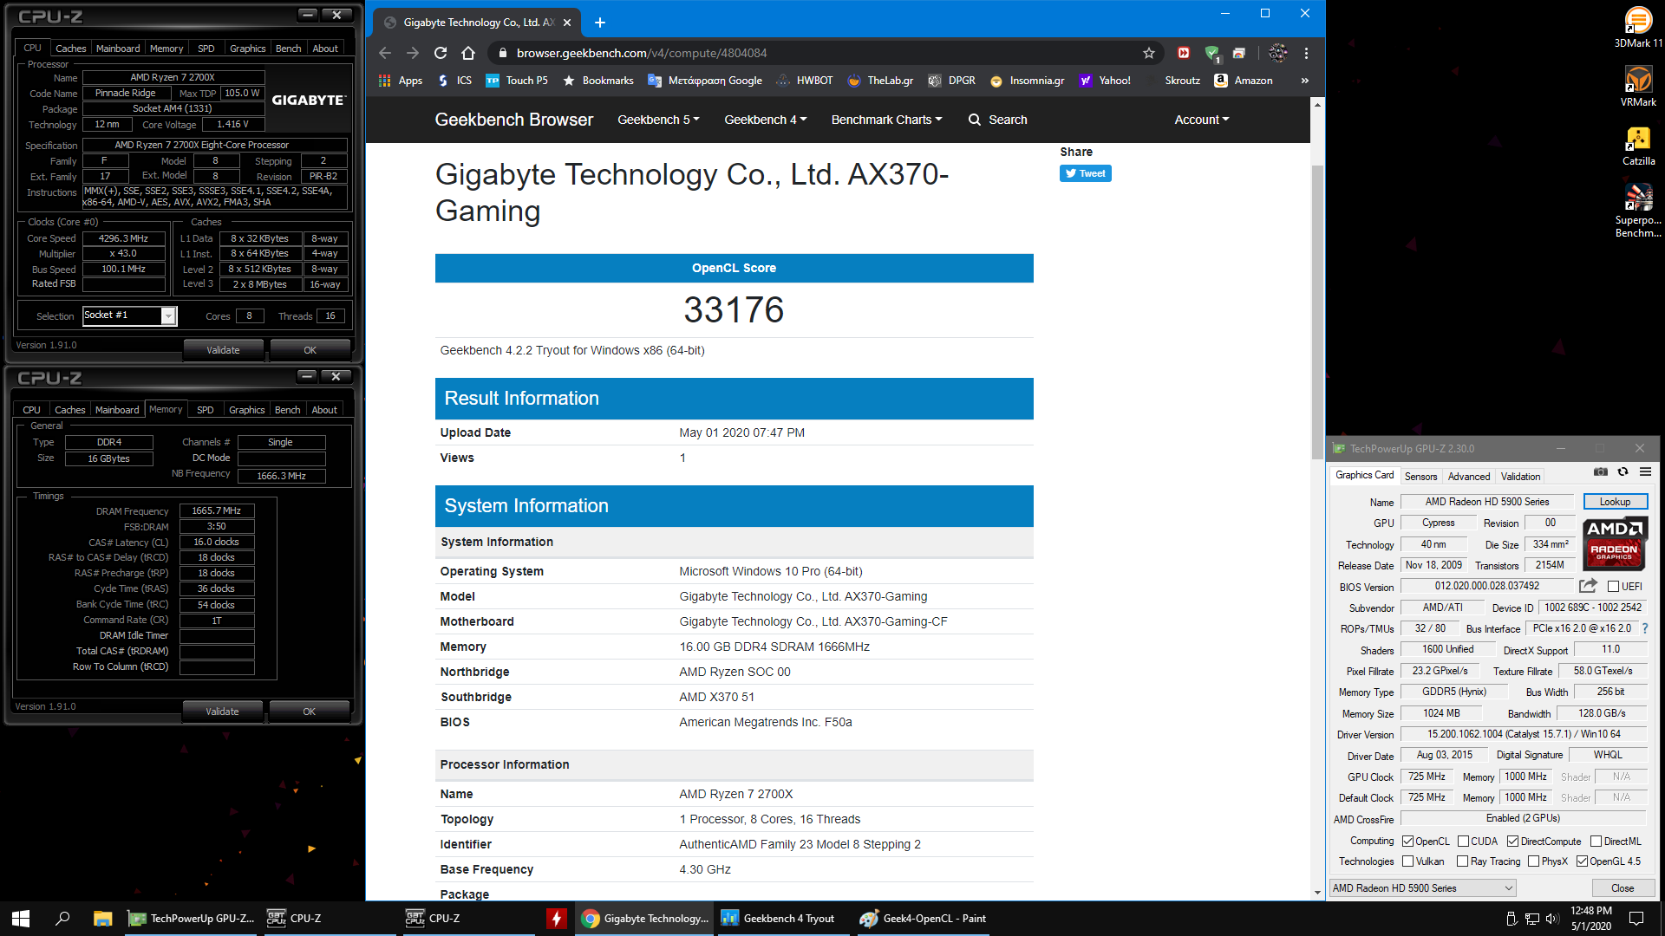Open CPU-Z Socket #1 selection dropdown
Image resolution: width=1665 pixels, height=936 pixels.
(x=168, y=316)
